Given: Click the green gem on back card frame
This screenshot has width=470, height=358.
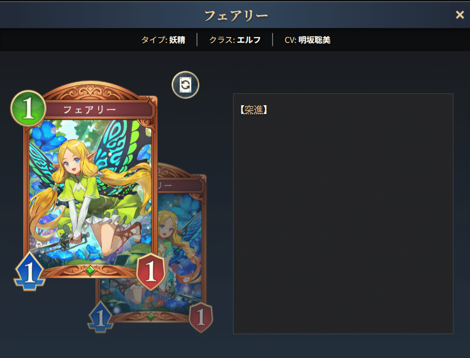Looking at the screenshot, I should 151,316.
